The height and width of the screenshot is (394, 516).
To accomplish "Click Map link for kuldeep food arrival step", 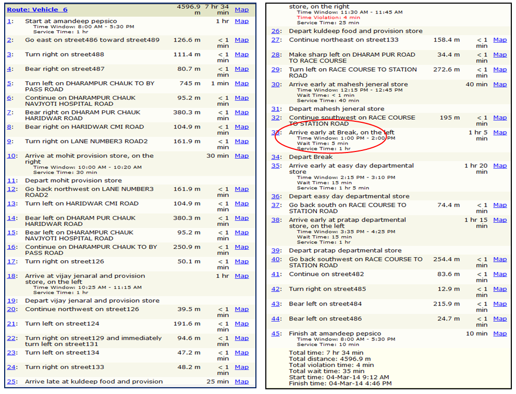I will click(x=241, y=382).
